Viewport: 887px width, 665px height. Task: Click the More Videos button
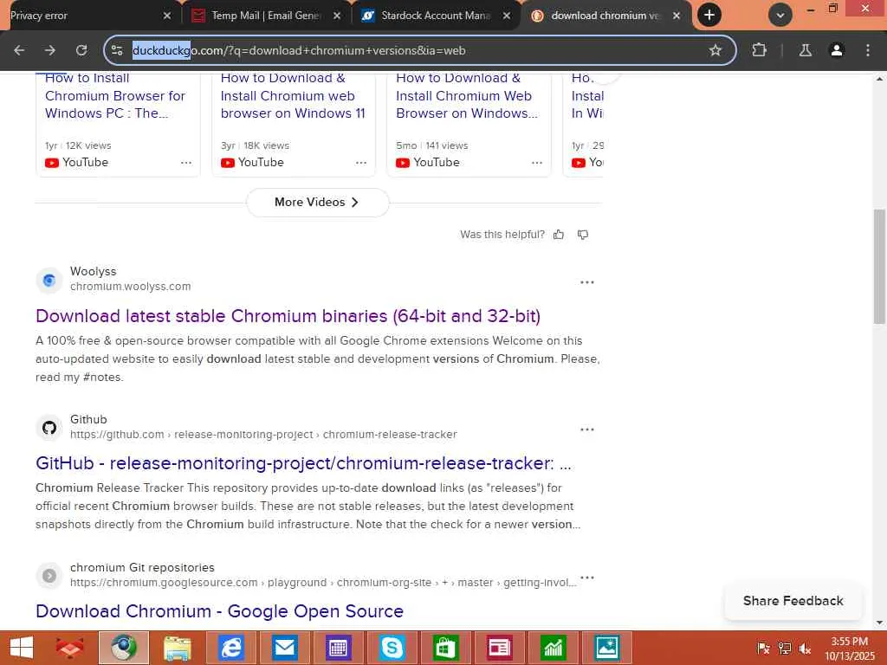317,203
